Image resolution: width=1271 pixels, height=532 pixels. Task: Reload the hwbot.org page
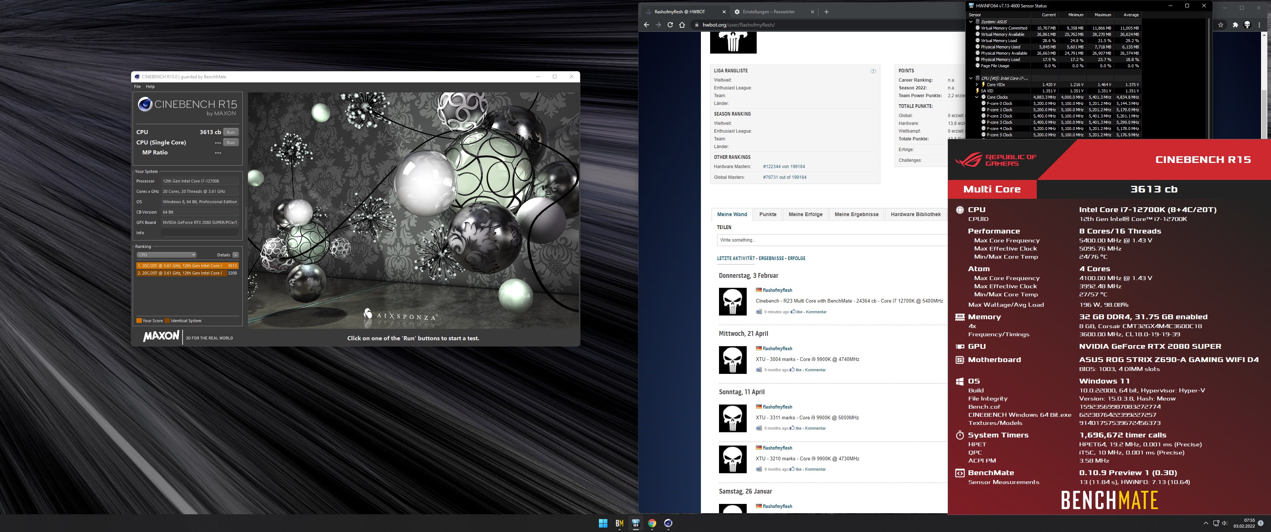[670, 25]
